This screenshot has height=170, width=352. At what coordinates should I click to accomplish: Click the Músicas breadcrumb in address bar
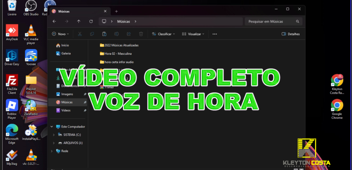(124, 22)
